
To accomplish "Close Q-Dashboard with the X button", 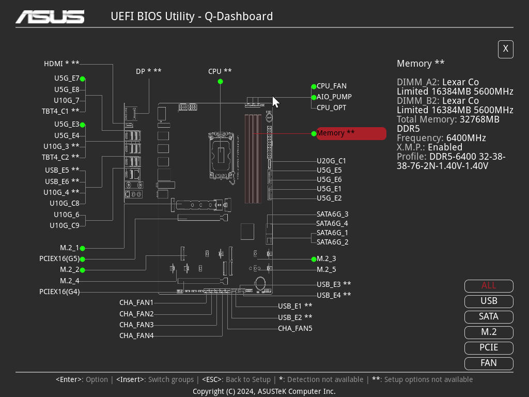I will click(505, 49).
